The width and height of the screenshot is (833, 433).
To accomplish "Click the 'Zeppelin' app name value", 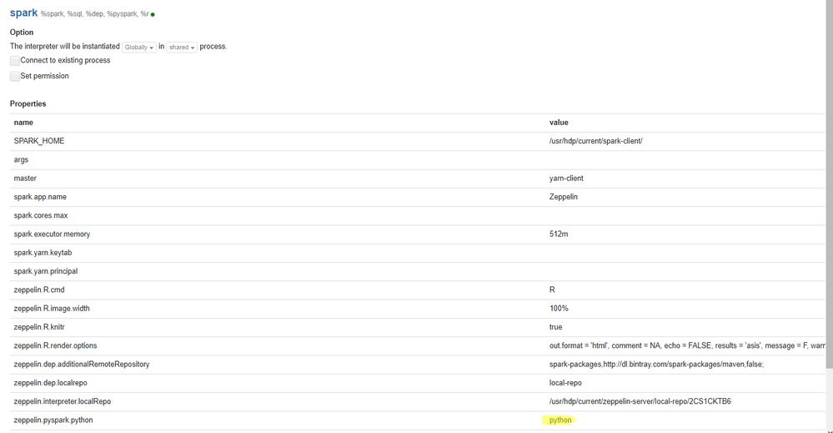I will click(x=563, y=197).
